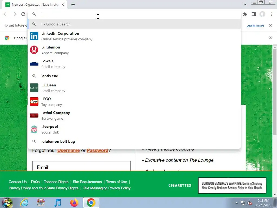Open the profile avatar menu
The width and height of the screenshot is (277, 208).
click(262, 14)
